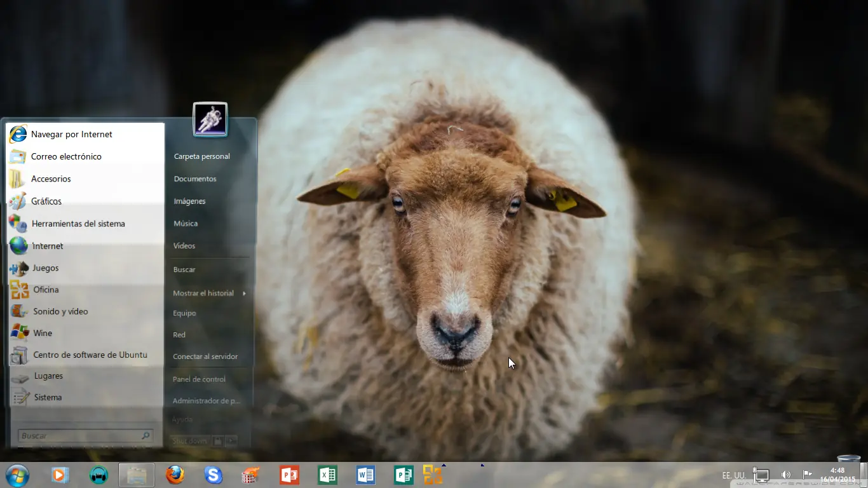Image resolution: width=868 pixels, height=488 pixels.
Task: Open the arrow menu beside Shut down
Action: [231, 440]
